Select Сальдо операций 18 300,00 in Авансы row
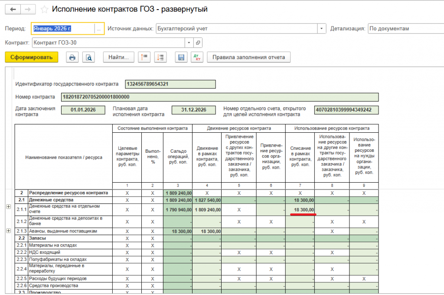The width and height of the screenshot is (444, 295). [178, 232]
